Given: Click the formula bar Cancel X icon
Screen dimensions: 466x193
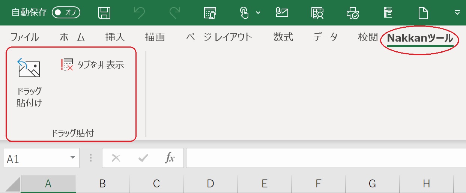Looking at the screenshot, I should (116, 159).
